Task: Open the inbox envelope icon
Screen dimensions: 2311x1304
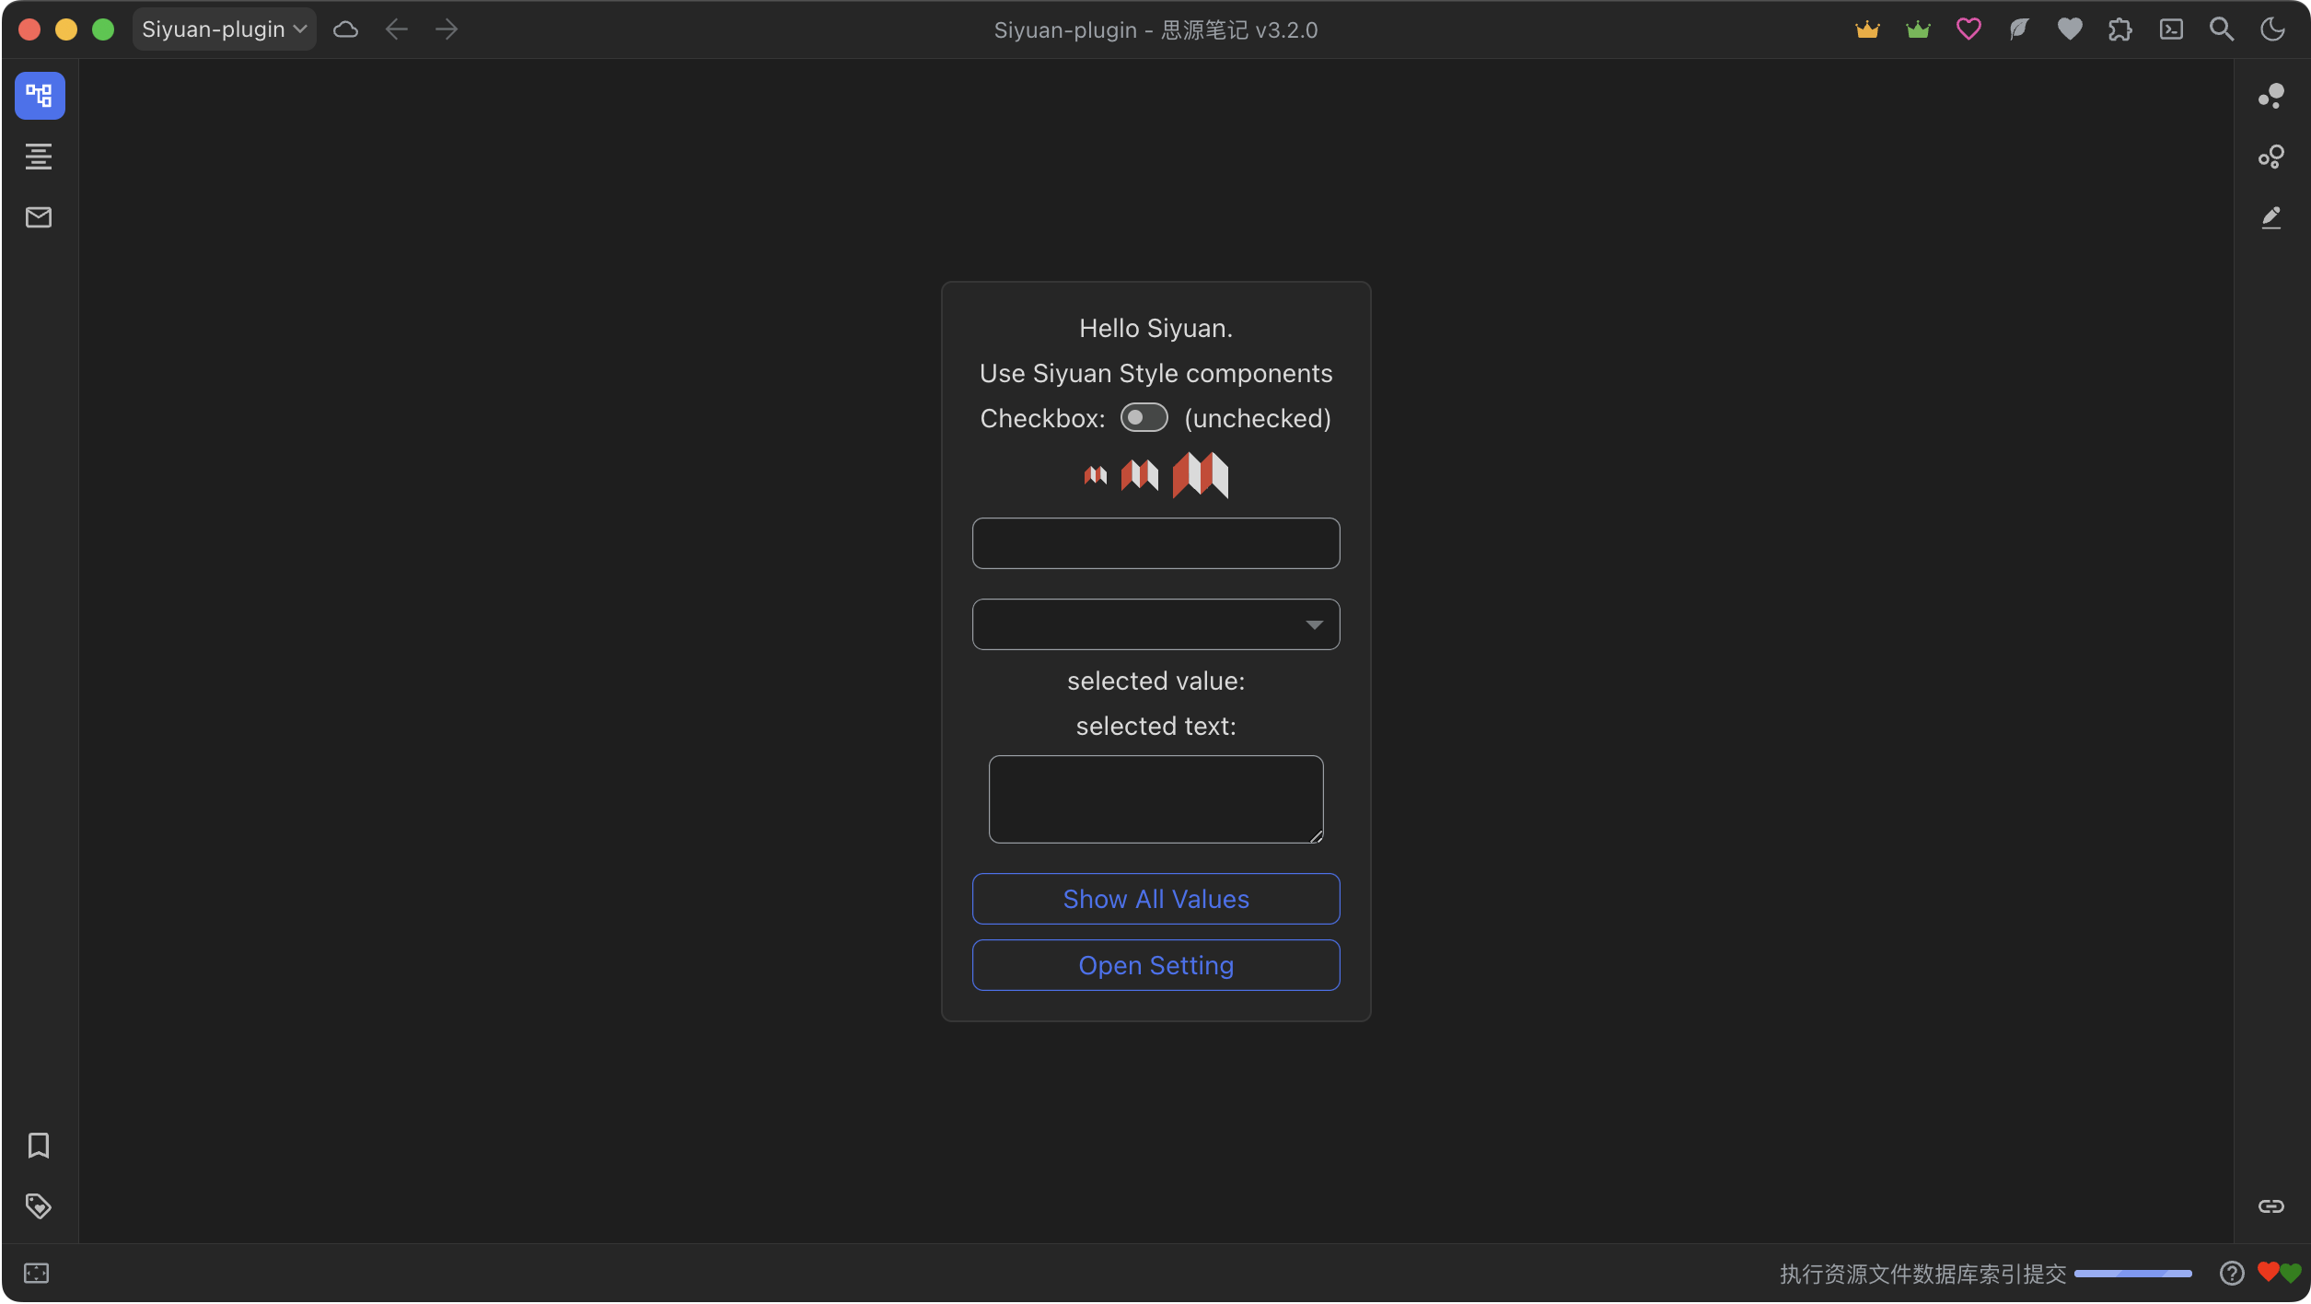Action: point(39,217)
